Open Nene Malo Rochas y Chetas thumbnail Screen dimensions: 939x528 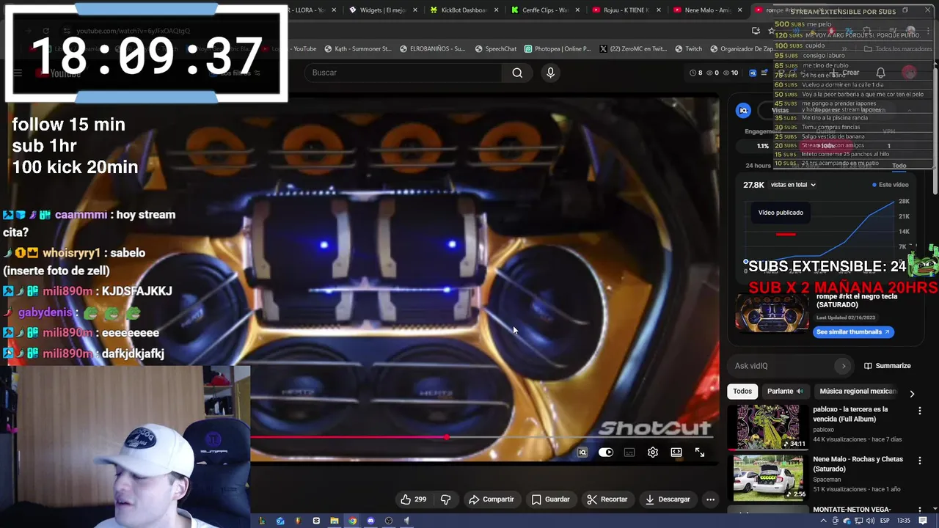click(768, 477)
